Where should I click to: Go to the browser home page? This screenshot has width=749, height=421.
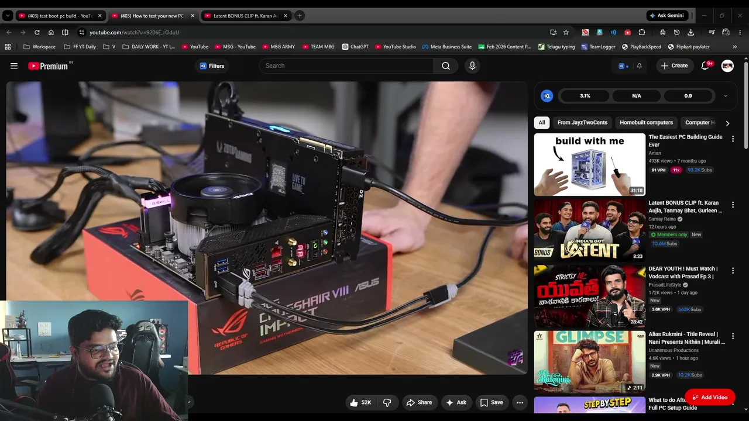point(51,32)
